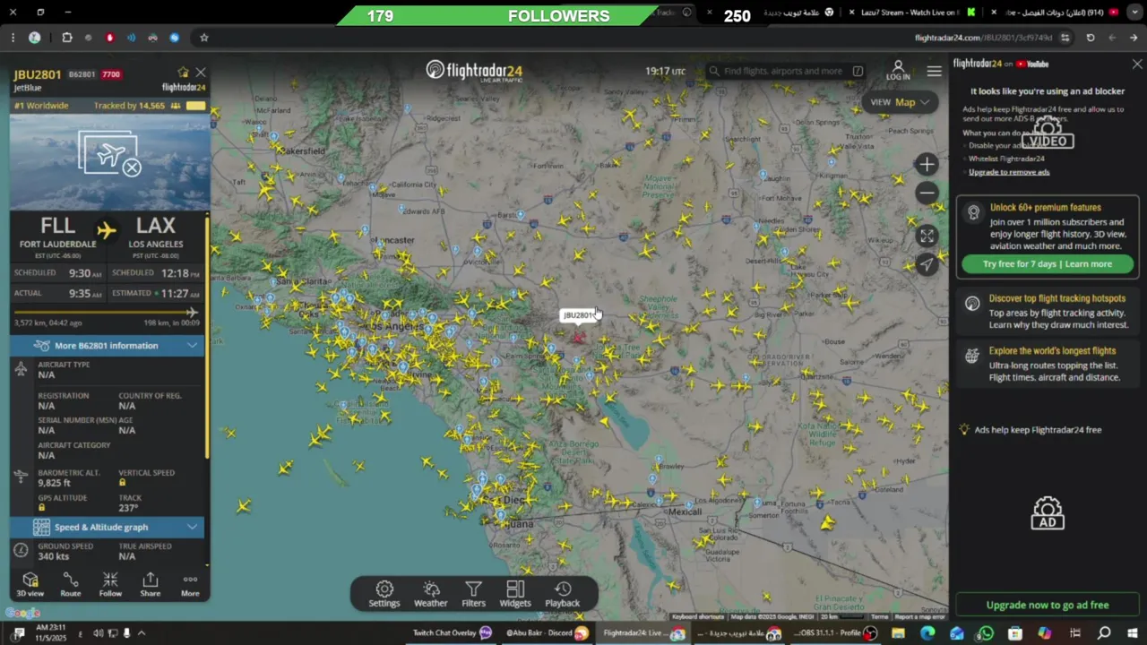
Task: Reload the browser page
Action: [1091, 38]
